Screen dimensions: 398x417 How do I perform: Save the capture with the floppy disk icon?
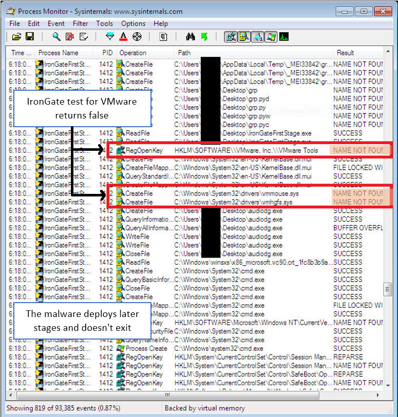(30, 37)
